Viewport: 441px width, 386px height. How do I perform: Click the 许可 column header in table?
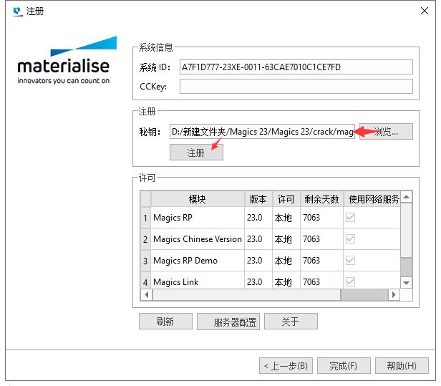pos(286,199)
